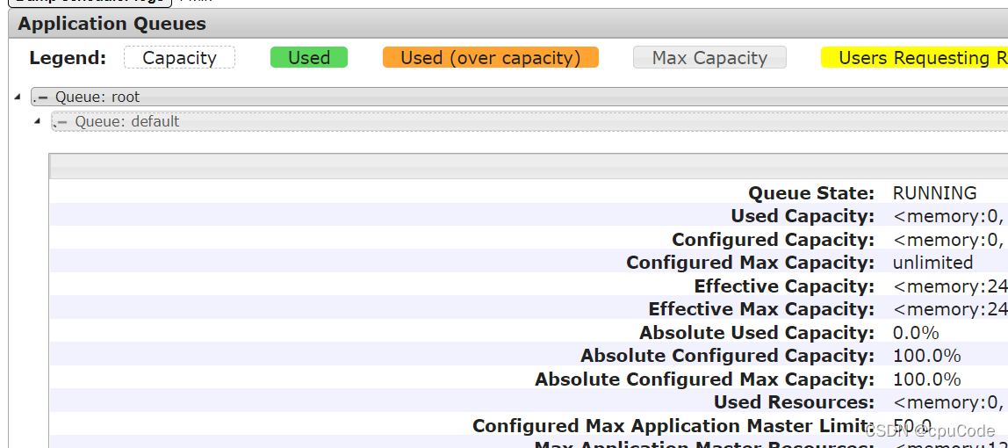Click the Used Resources: label
The height and width of the screenshot is (448, 1008).
pyautogui.click(x=795, y=402)
